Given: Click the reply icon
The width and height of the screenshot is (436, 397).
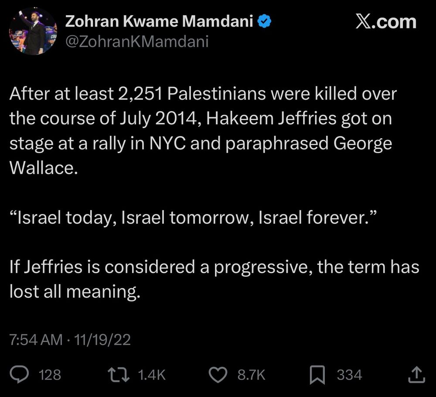Looking at the screenshot, I should [x=19, y=373].
